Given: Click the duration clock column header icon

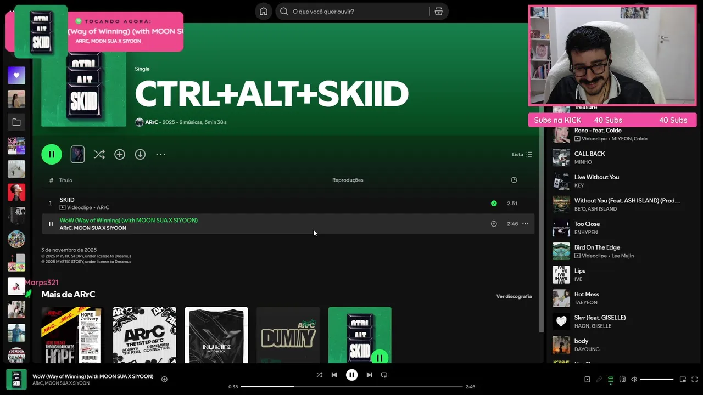Looking at the screenshot, I should click(x=514, y=180).
